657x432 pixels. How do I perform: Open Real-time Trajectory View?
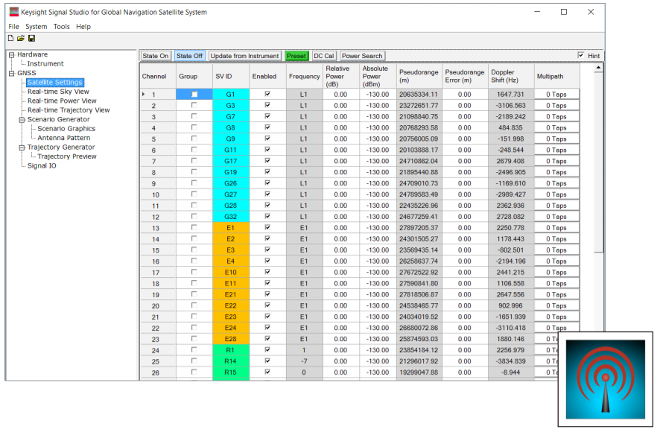[x=69, y=110]
